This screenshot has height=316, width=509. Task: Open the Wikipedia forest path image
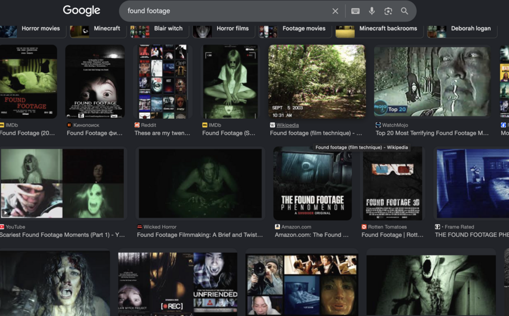[x=317, y=81]
